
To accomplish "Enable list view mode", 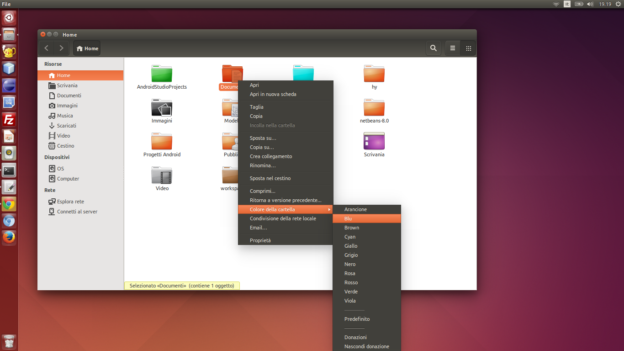I will 452,48.
